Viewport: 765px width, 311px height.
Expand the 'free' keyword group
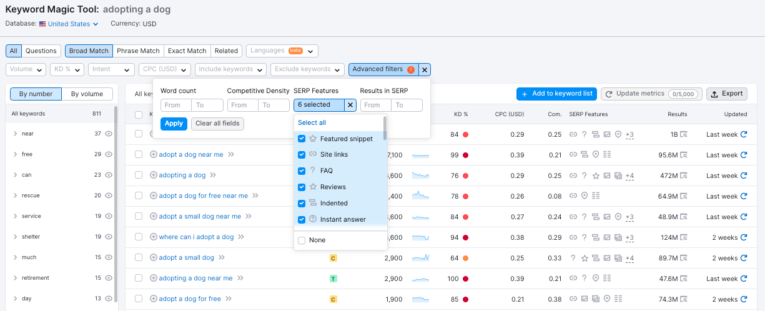15,154
